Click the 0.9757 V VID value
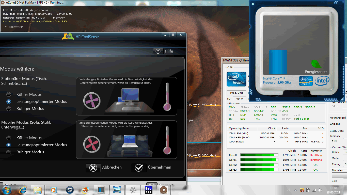This screenshot has width=347, height=195. 317,141
